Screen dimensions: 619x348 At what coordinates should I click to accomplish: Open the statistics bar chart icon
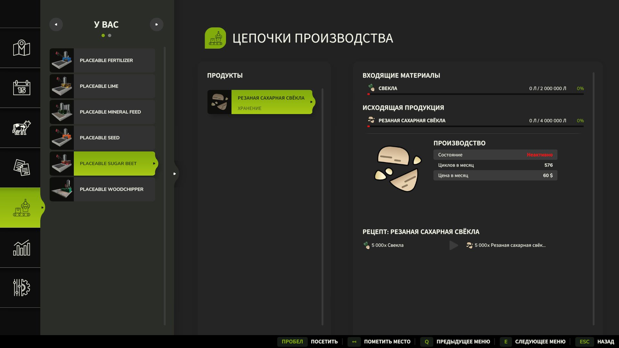click(21, 247)
